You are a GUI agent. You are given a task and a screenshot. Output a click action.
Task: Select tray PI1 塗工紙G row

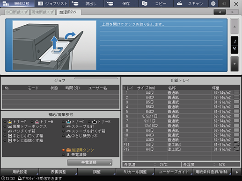click(x=181, y=145)
